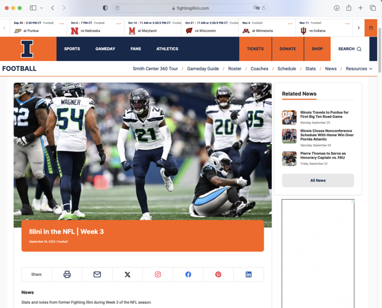
Task: Print the article with the printer icon
Action: click(67, 274)
